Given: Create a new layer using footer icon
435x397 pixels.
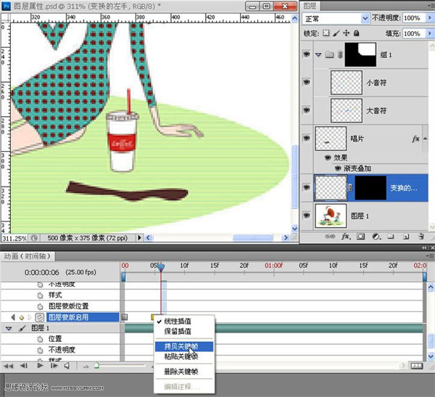Looking at the screenshot, I should [x=406, y=236].
